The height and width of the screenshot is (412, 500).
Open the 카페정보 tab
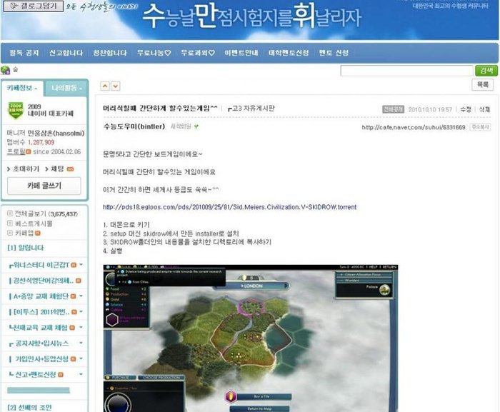22,88
